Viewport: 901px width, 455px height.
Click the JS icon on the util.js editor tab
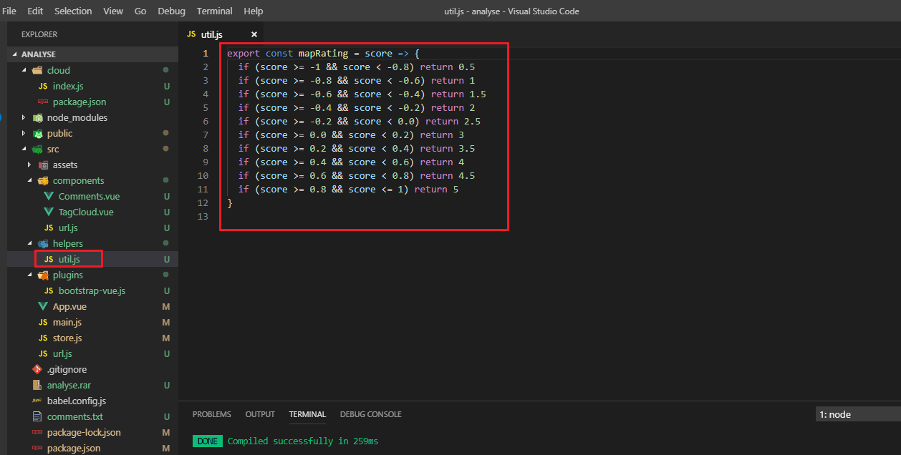click(191, 34)
